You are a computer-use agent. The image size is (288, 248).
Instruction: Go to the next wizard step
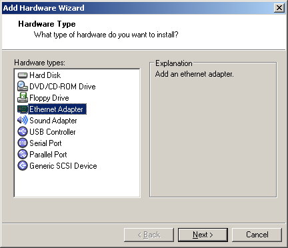[203, 235]
